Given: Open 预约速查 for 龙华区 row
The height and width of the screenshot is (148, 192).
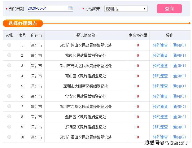Looking at the screenshot, I should [160, 107].
